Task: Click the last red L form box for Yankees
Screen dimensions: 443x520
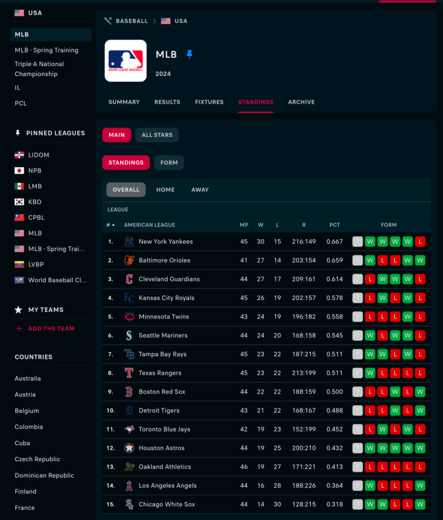Action: pyautogui.click(x=420, y=241)
